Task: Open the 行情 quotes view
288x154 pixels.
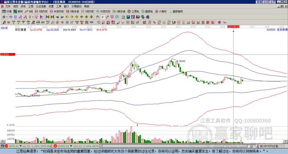Action: 7,11
